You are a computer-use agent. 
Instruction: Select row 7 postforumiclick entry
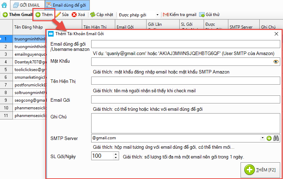coord(30,85)
